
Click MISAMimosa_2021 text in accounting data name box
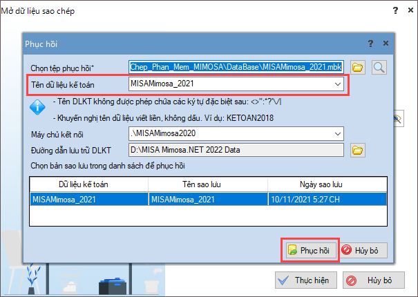tap(162, 84)
